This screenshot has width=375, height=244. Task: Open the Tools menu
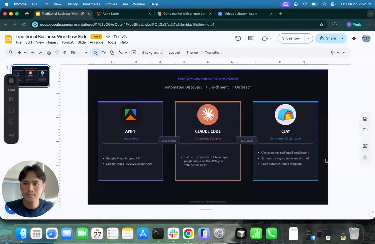pos(112,42)
